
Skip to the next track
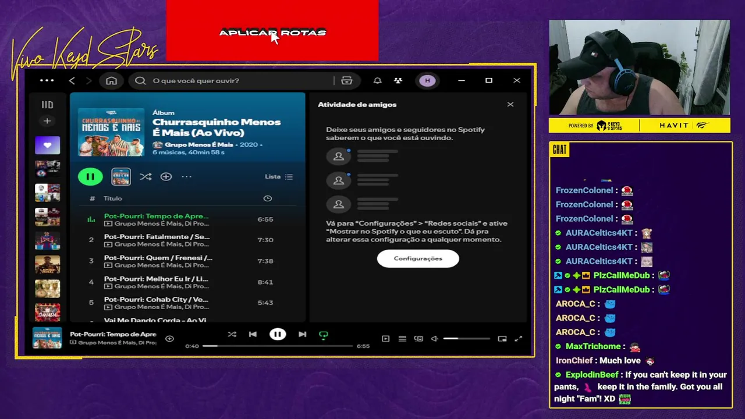click(302, 334)
